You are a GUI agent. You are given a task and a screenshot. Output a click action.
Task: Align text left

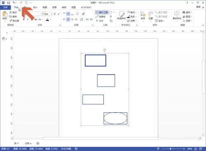tap(64, 19)
